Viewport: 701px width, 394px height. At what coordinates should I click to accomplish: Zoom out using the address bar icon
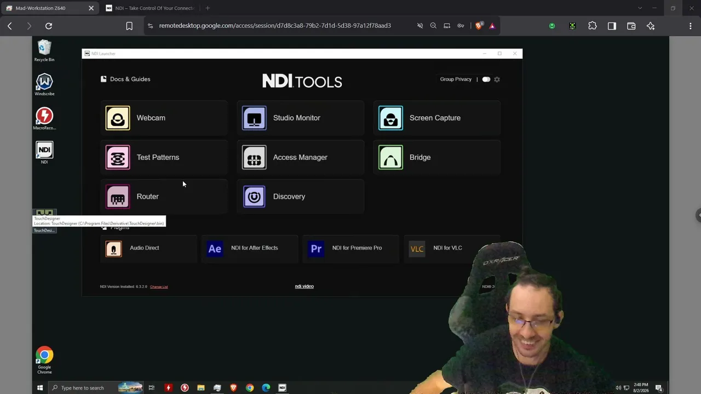(433, 26)
